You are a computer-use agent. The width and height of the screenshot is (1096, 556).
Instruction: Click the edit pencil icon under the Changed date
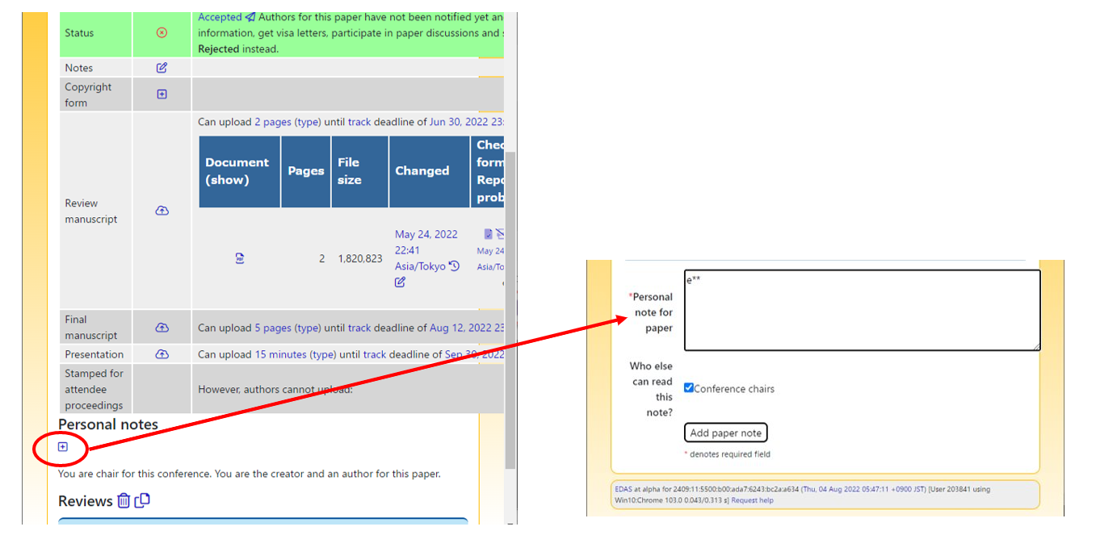400,282
